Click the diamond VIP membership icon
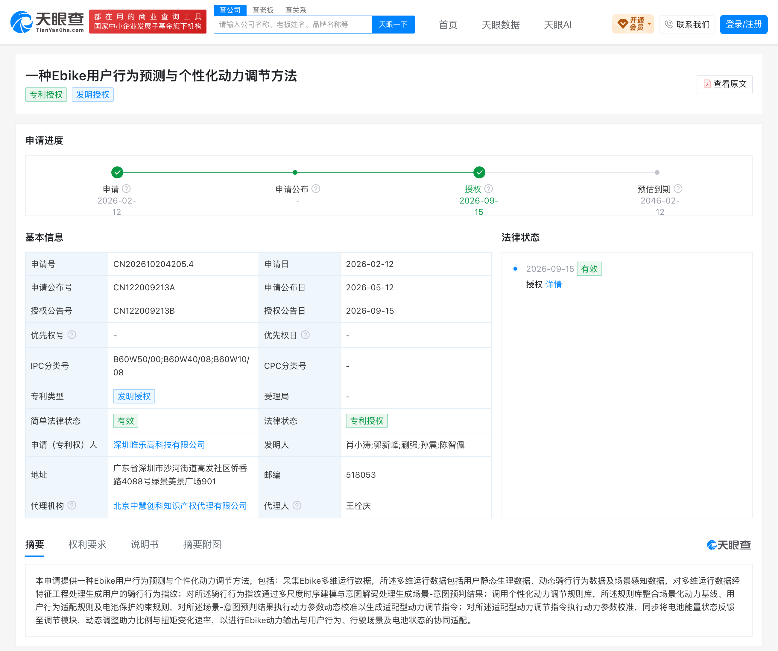Image resolution: width=778 pixels, height=651 pixels. (623, 24)
